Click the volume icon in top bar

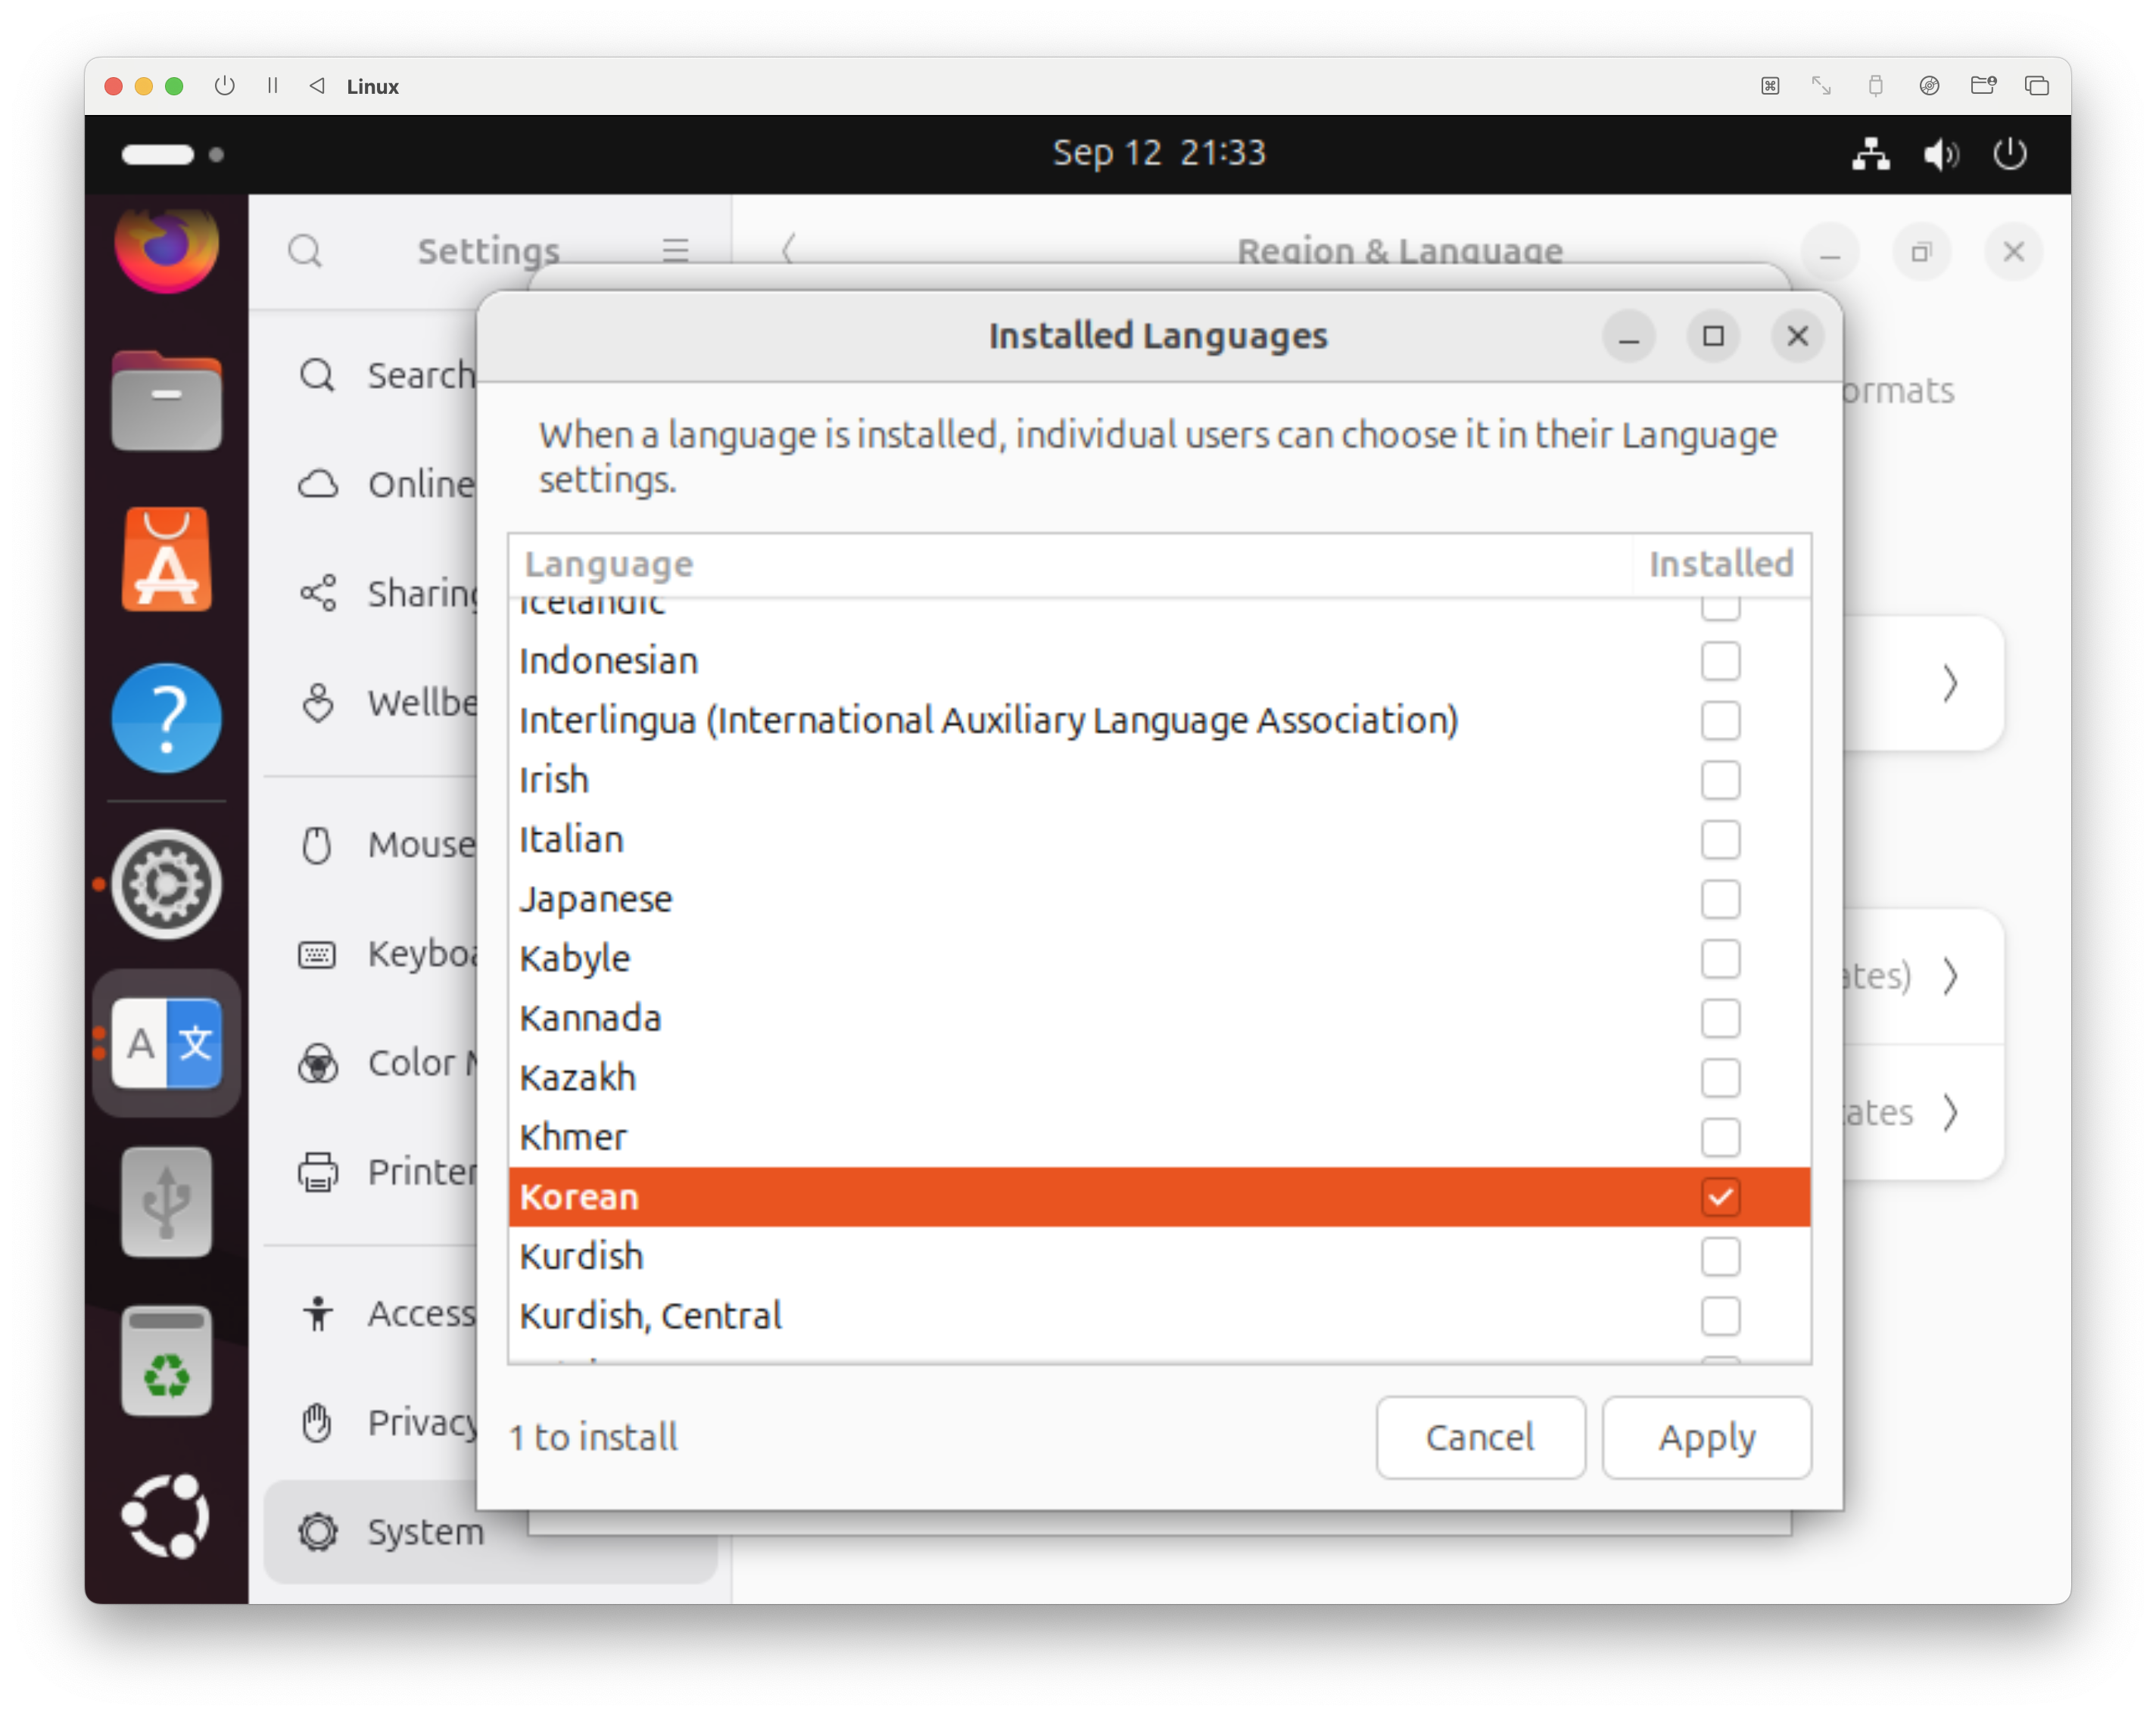tap(1941, 154)
